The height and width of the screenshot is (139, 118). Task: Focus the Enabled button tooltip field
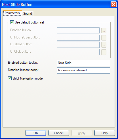pos(83,63)
